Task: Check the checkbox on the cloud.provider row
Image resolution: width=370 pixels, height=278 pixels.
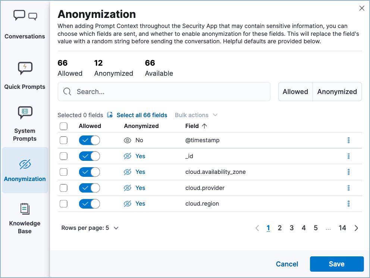Action: click(63, 188)
